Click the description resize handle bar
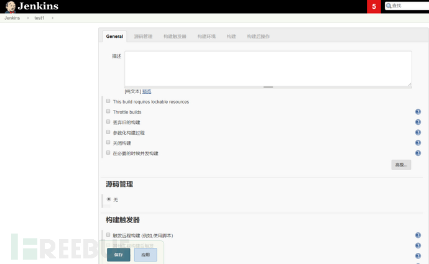Image resolution: width=429 pixels, height=264 pixels. coord(268,87)
